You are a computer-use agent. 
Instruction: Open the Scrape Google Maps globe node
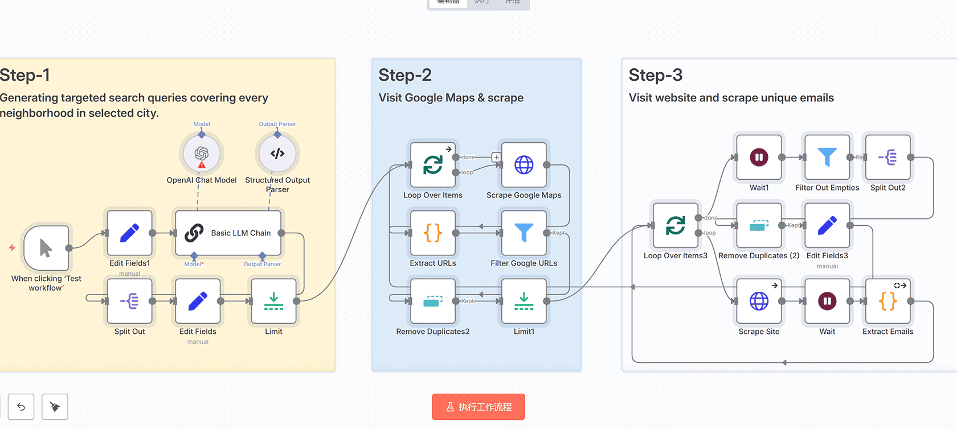524,165
